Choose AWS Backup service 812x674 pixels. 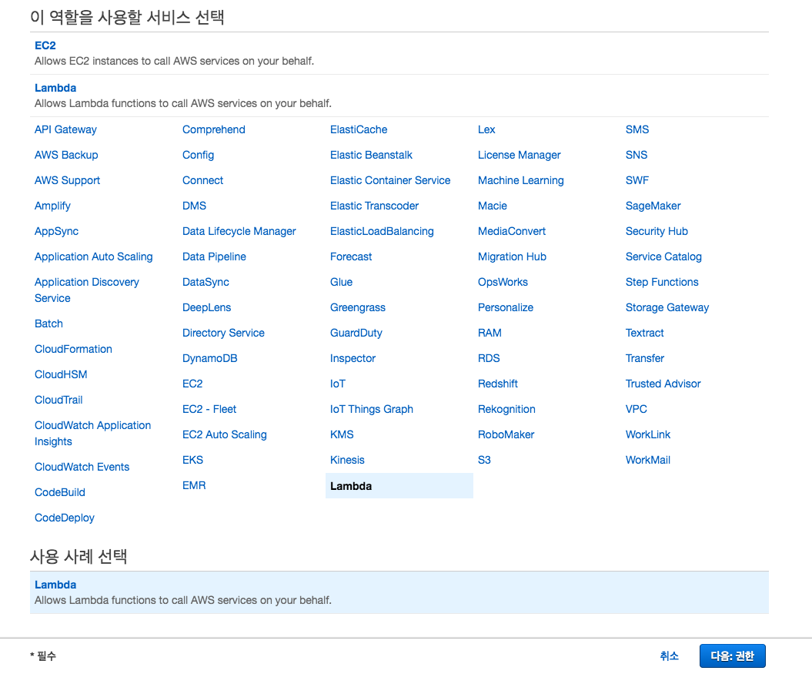[66, 155]
